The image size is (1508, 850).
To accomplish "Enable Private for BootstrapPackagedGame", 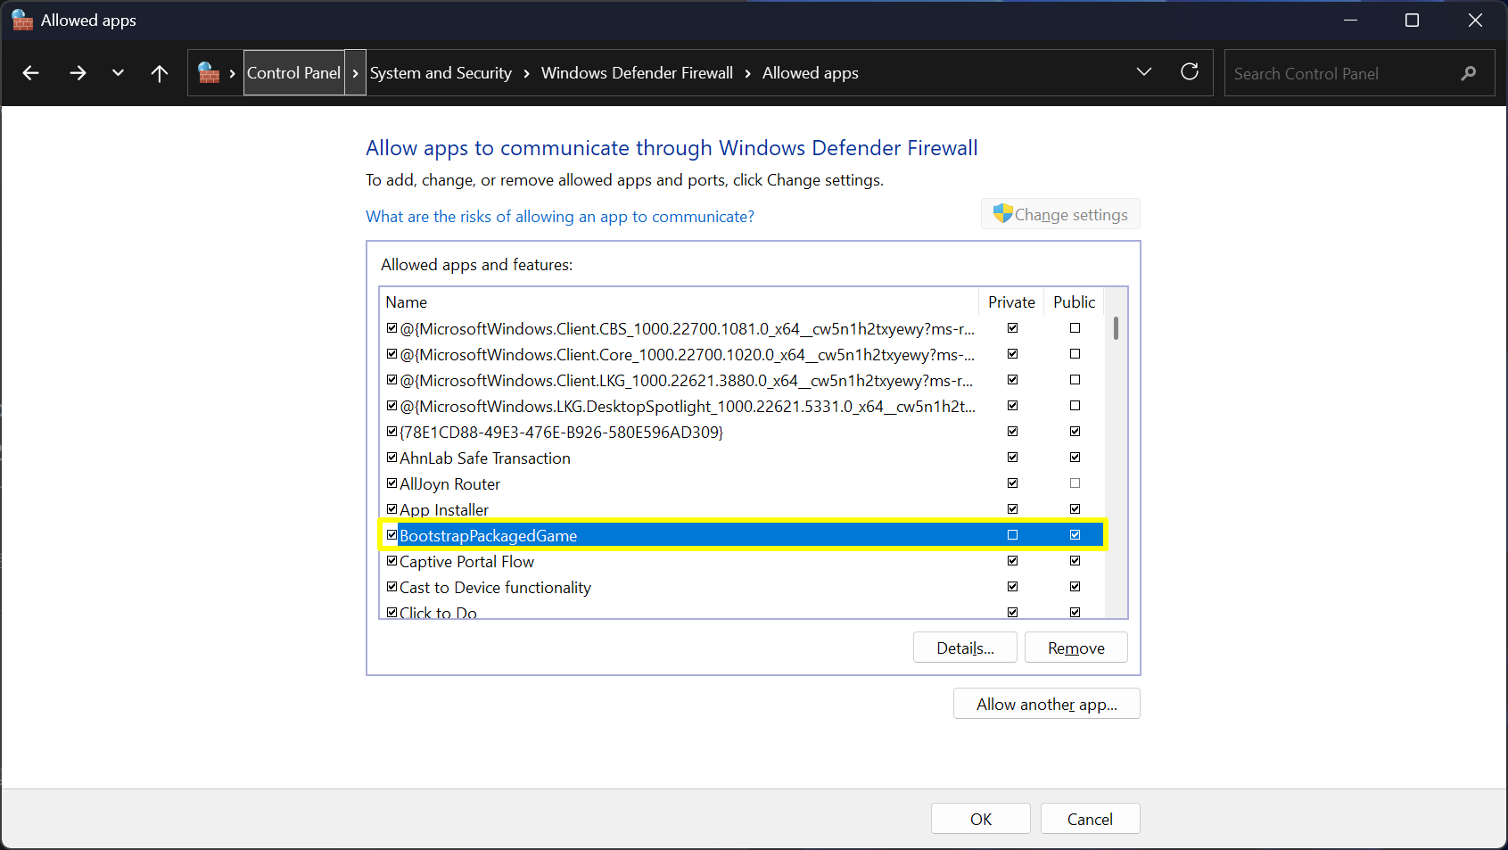I will [1012, 535].
